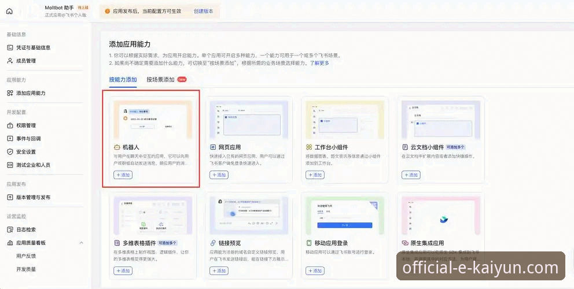The image size is (574, 289).
Task: Click the New badge on 按场景添加
Action: pos(182,79)
